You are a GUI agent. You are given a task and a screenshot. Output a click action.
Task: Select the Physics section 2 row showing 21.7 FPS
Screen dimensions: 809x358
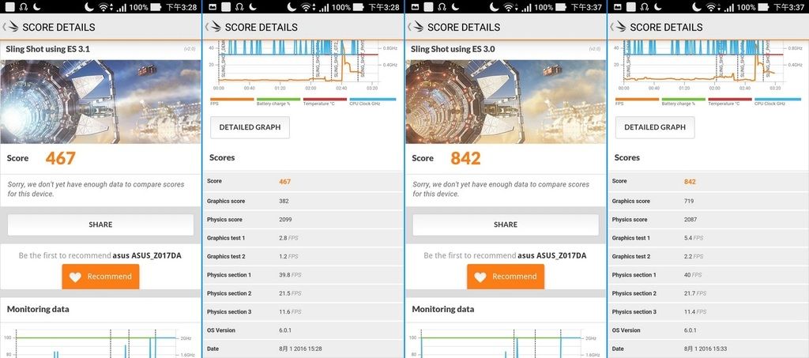[x=707, y=293]
